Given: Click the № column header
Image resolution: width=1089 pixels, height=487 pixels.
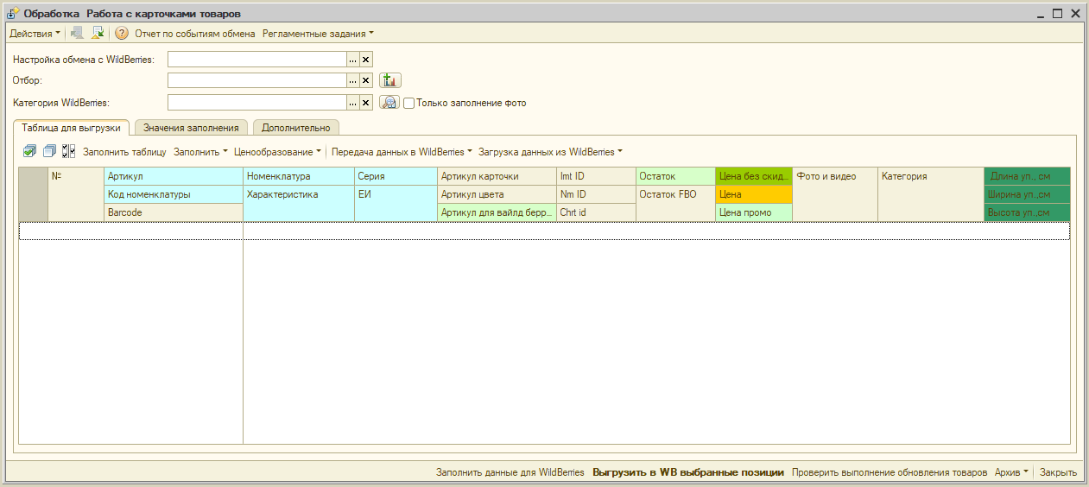Looking at the screenshot, I should coord(76,194).
